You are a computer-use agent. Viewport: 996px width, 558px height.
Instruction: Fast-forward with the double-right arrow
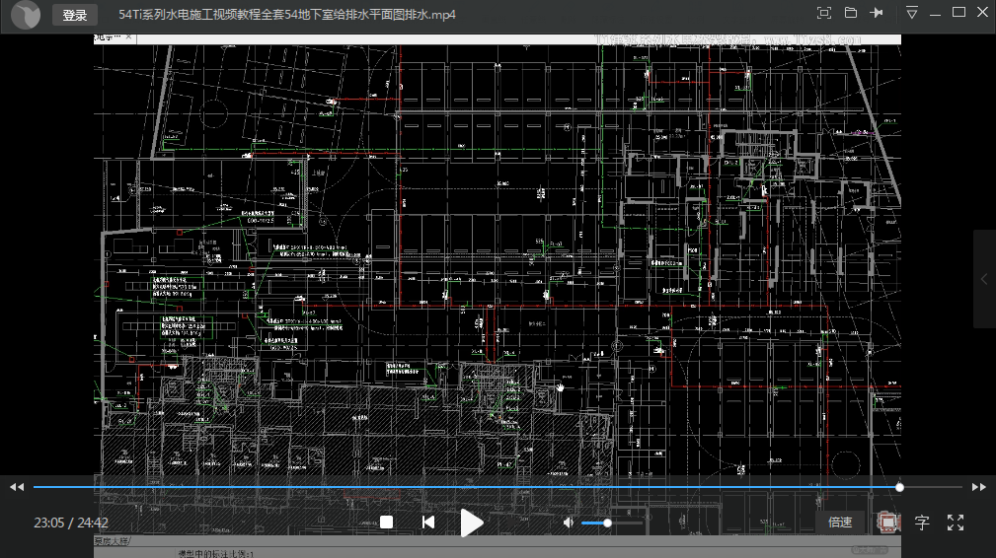[x=979, y=487]
